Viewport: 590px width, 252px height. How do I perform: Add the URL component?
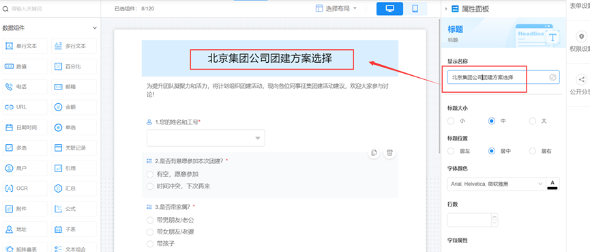click(25, 107)
